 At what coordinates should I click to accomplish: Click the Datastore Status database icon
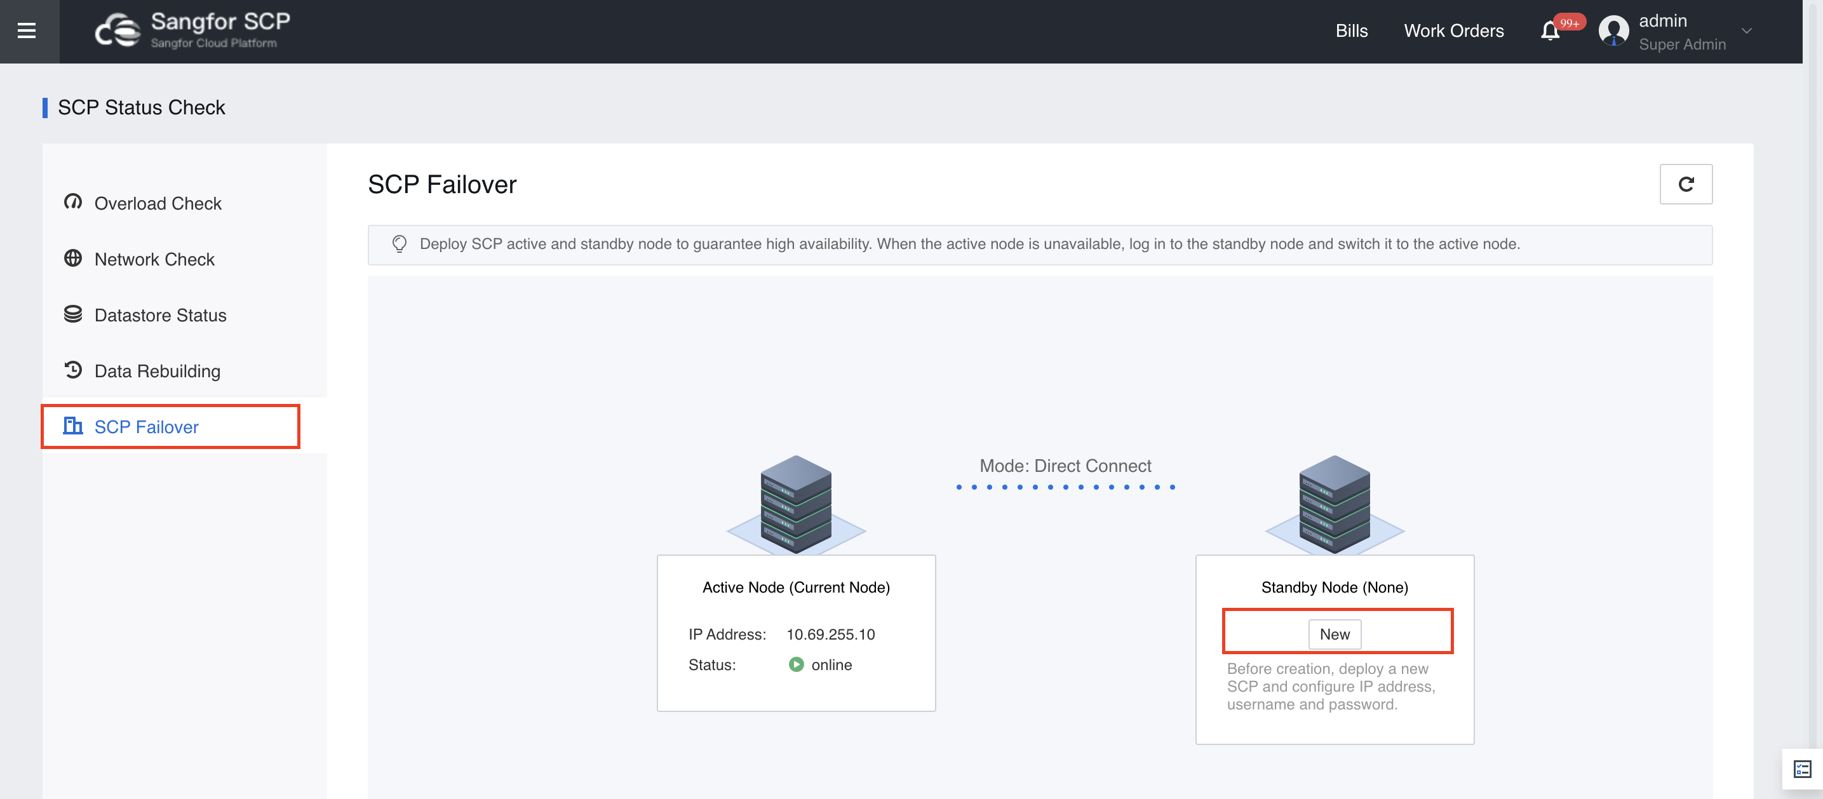click(x=73, y=314)
